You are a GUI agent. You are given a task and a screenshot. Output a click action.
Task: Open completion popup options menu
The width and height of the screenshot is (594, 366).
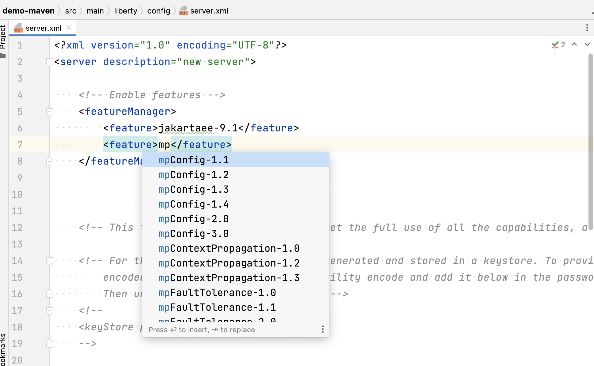click(322, 329)
